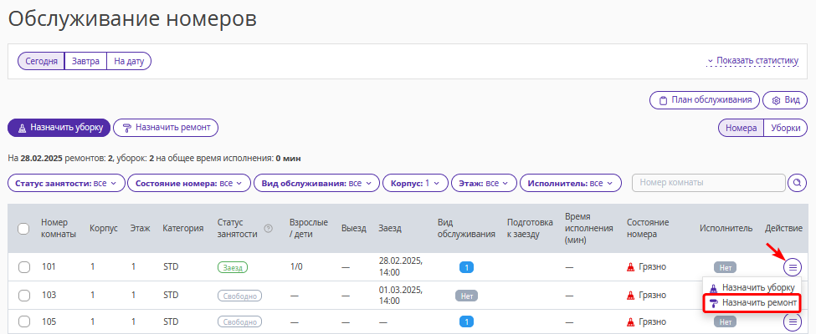Open the Вид settings button

tap(785, 100)
